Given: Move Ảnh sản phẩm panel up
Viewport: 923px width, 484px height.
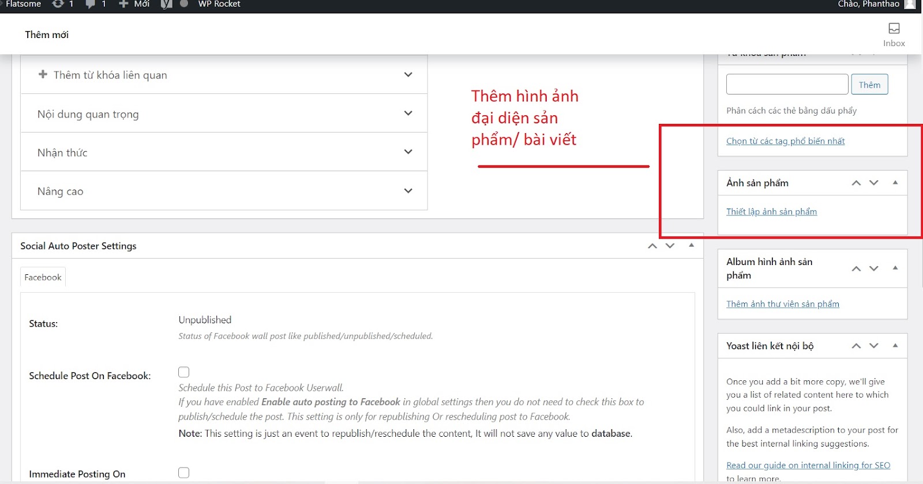Looking at the screenshot, I should 856,183.
